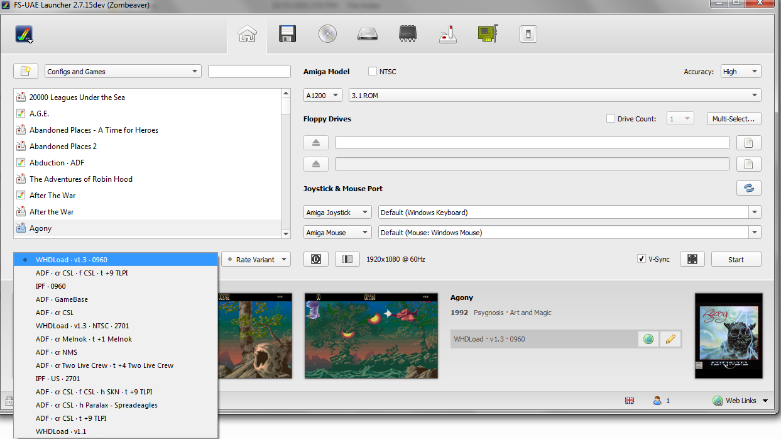The image size is (781, 439).
Task: Open the Joystick input tab
Action: click(x=447, y=34)
